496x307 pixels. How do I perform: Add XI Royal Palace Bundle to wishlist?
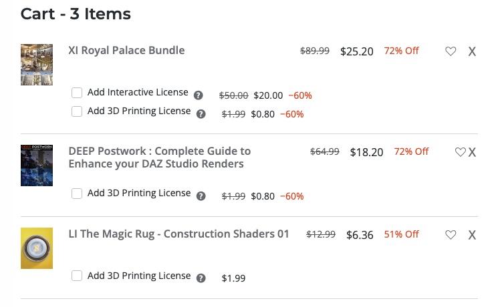pyautogui.click(x=451, y=51)
